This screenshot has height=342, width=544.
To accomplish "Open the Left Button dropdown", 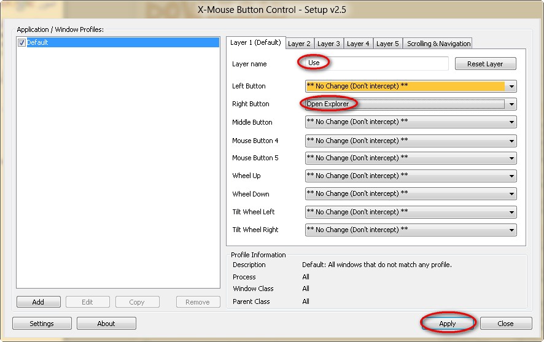I will click(411, 86).
